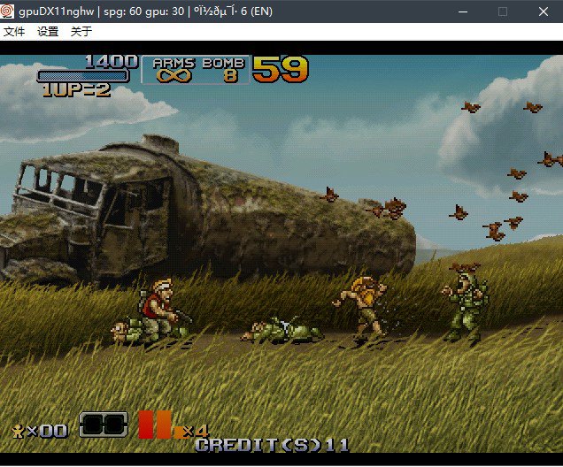Screen dimensions: 563x467
Task: Click the red-orange power gauge bars
Action: (x=155, y=425)
